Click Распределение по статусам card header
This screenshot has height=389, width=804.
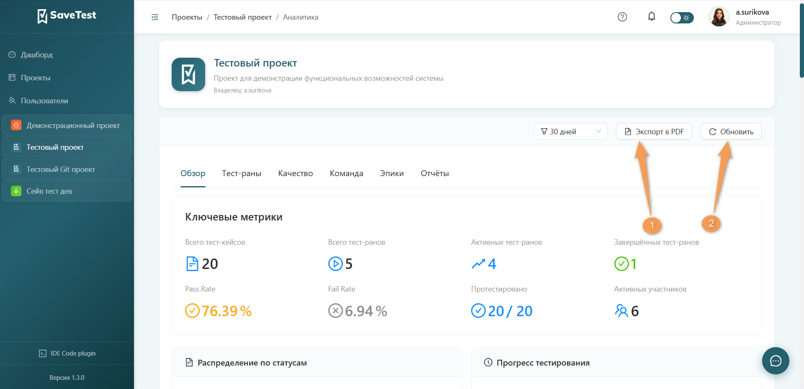click(317, 363)
